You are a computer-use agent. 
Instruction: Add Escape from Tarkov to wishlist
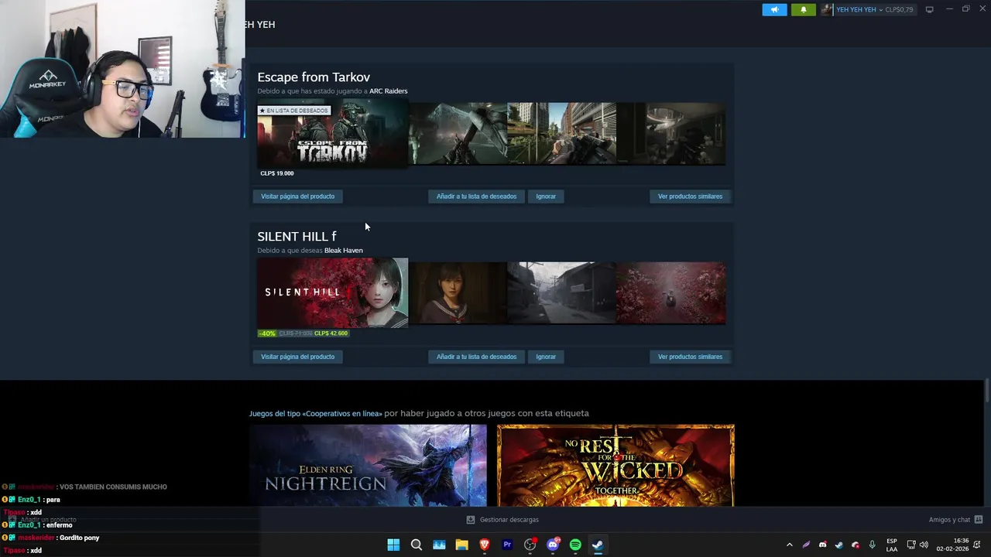pyautogui.click(x=476, y=196)
